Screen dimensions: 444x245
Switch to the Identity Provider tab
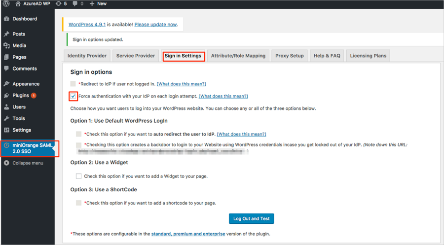(87, 56)
